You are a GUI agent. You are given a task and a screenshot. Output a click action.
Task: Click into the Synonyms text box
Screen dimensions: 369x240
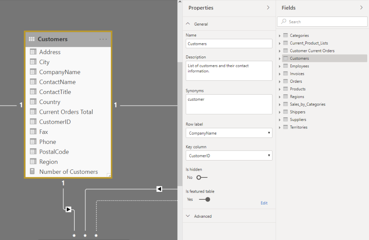click(229, 104)
